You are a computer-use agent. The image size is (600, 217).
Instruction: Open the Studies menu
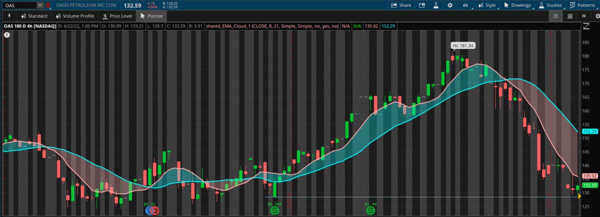551,5
